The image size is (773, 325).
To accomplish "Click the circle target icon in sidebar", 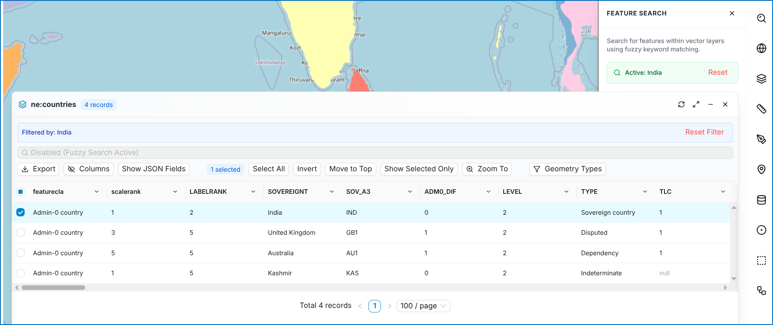I will coord(761,230).
